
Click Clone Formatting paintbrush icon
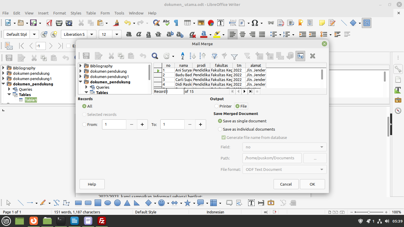[x=117, y=23]
